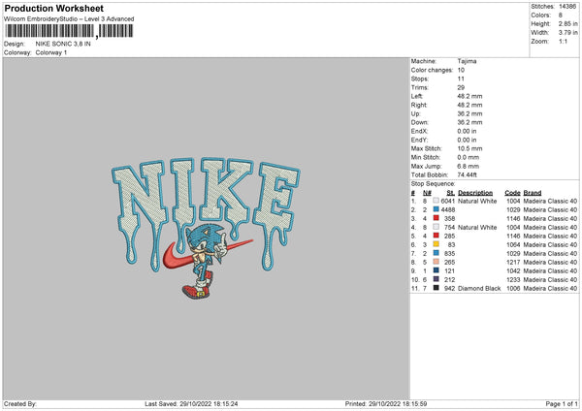Click Natural White in stop row 4
Viewport: 582px width, 411px height.
coord(477,228)
